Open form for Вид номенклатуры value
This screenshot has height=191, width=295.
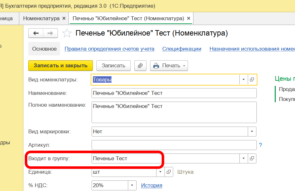click(252, 80)
